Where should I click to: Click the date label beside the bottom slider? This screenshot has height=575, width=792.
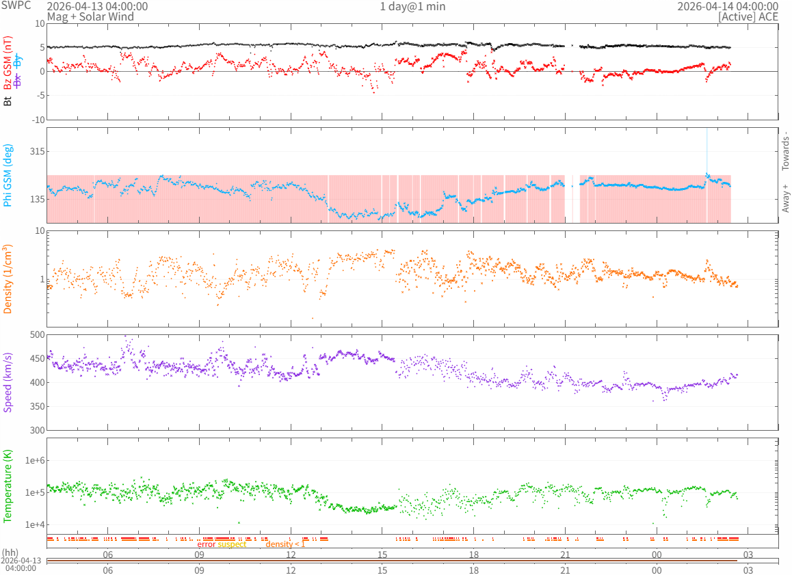21,564
